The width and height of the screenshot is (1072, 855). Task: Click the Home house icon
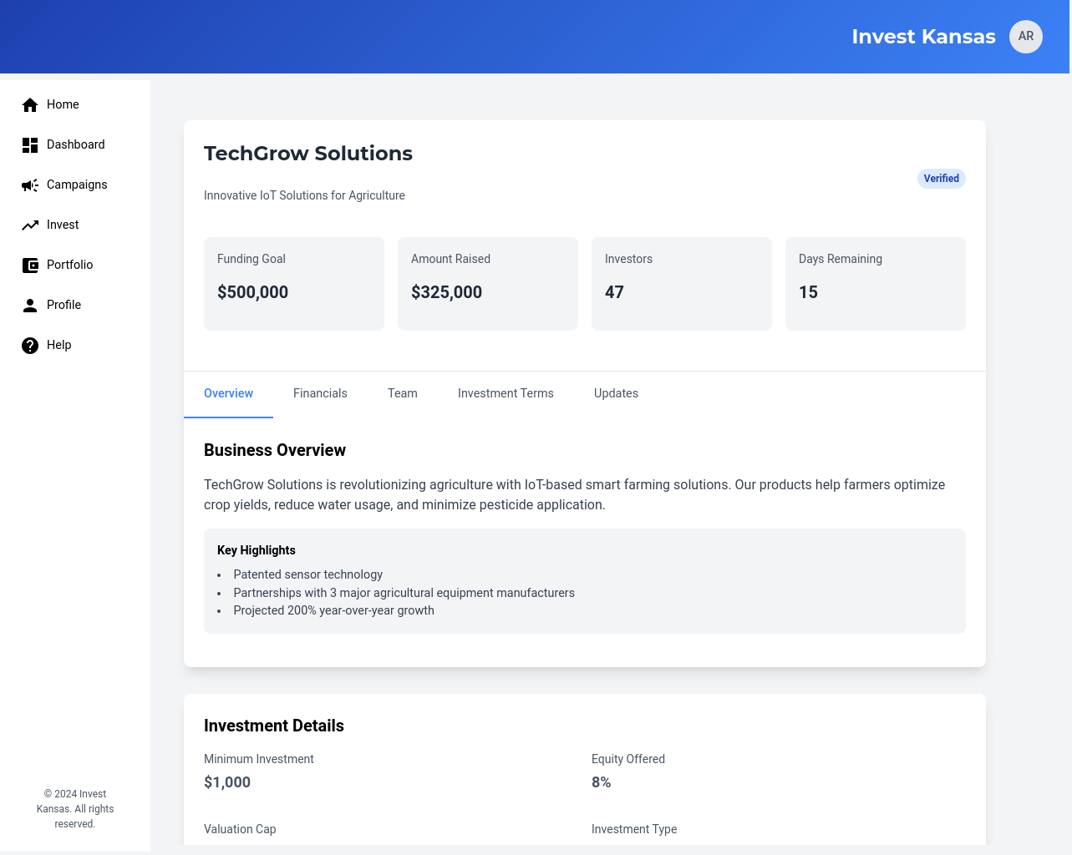pos(30,104)
